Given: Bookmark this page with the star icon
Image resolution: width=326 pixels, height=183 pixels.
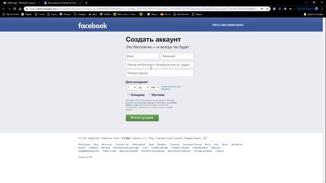Looking at the screenshot, I should click(267, 9).
